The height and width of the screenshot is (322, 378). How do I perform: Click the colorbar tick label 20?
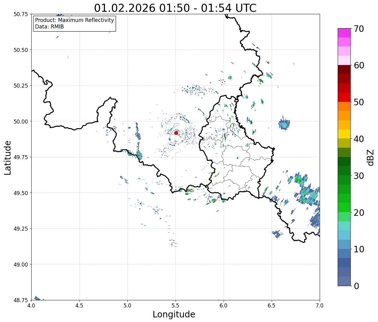point(358,213)
